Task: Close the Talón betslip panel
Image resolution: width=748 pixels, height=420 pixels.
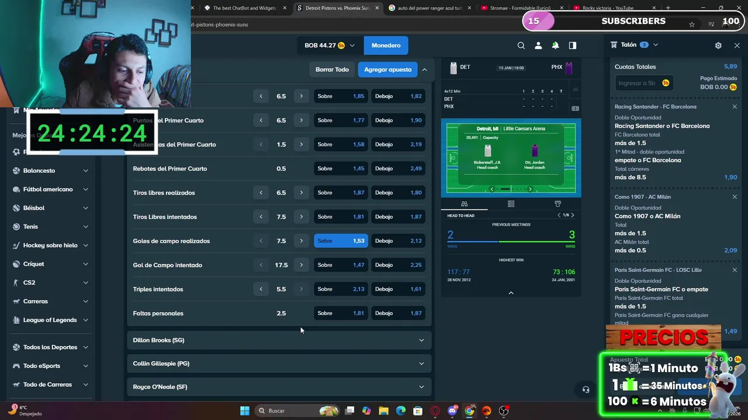Action: [737, 45]
